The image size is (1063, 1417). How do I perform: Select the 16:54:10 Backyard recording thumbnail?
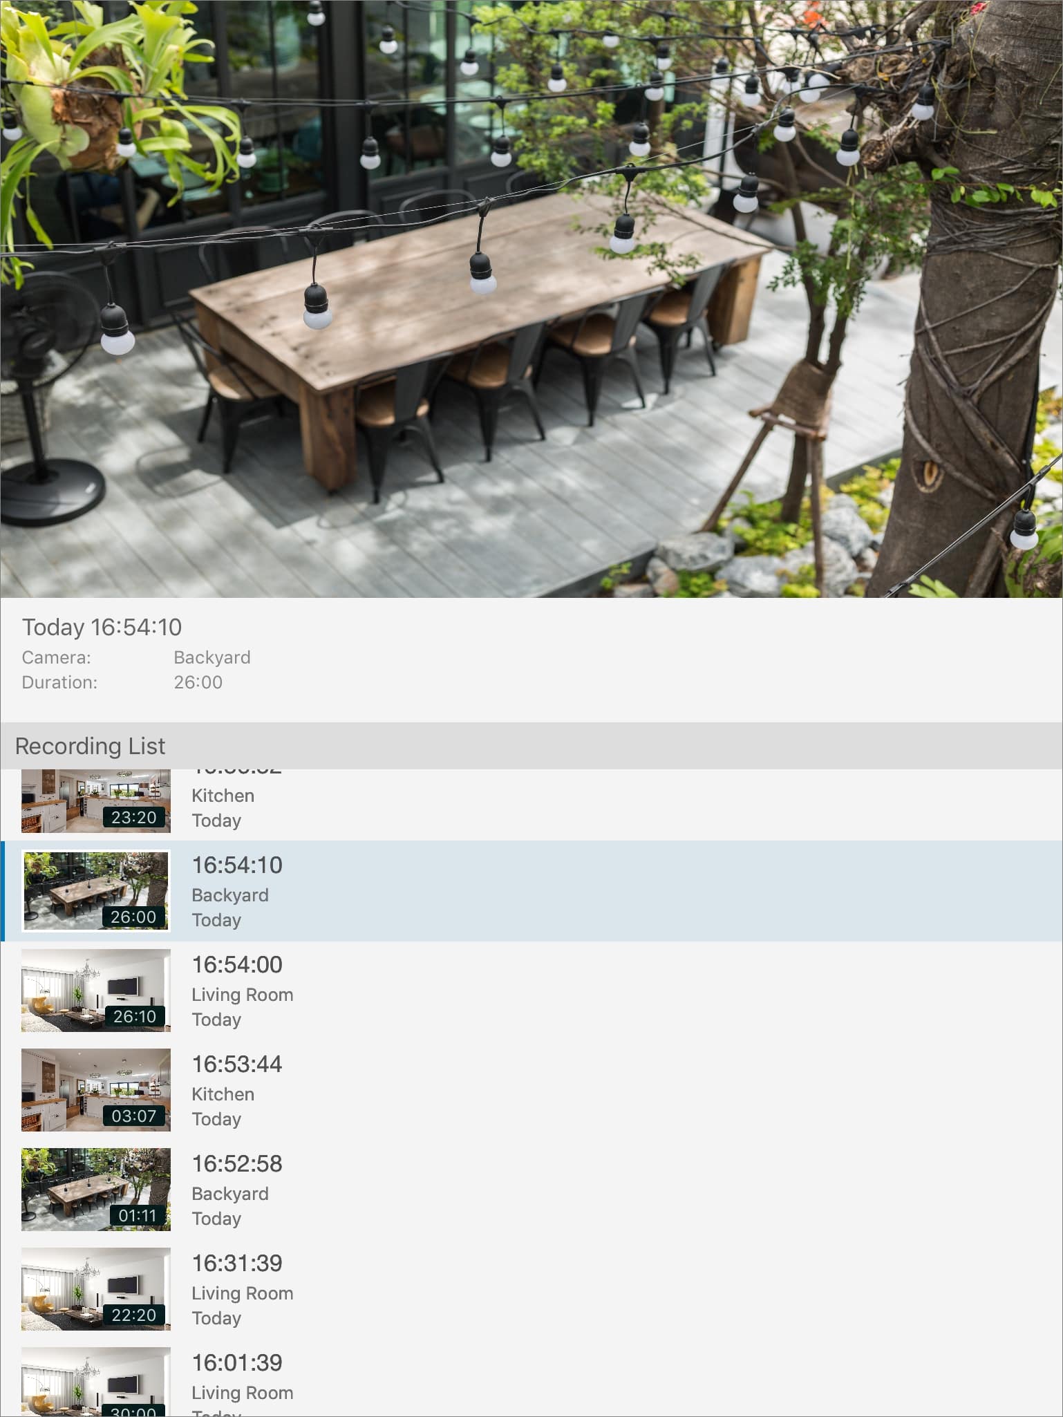point(95,891)
